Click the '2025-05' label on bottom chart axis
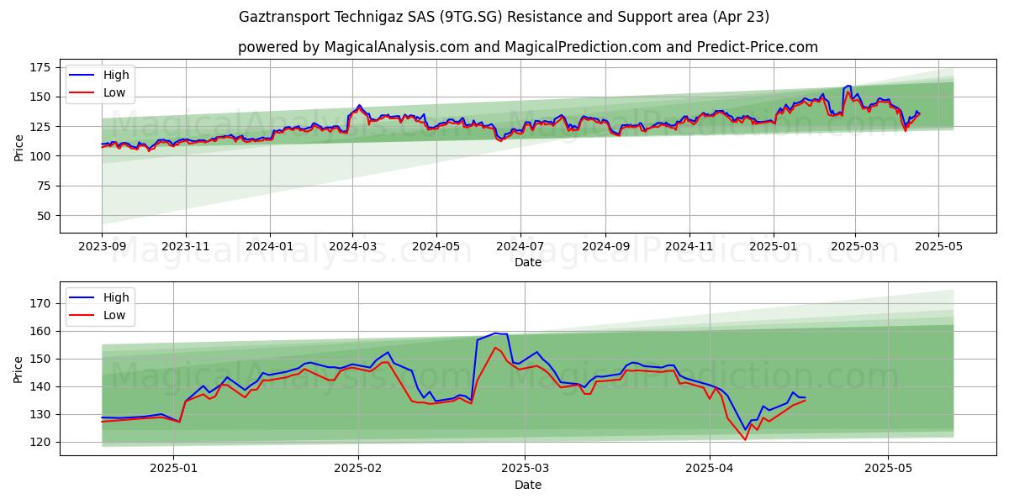Viewport: 1009px width, 504px height. click(889, 469)
